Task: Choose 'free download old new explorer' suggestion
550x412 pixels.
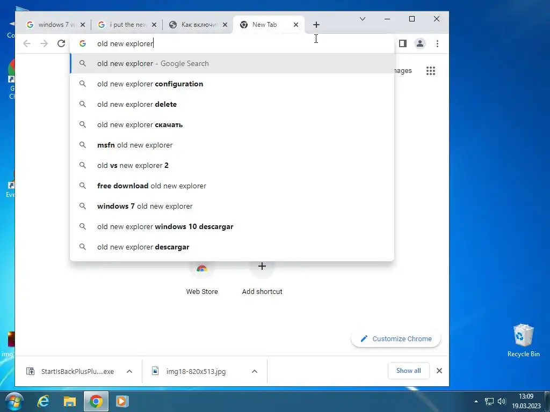Action: point(232,186)
